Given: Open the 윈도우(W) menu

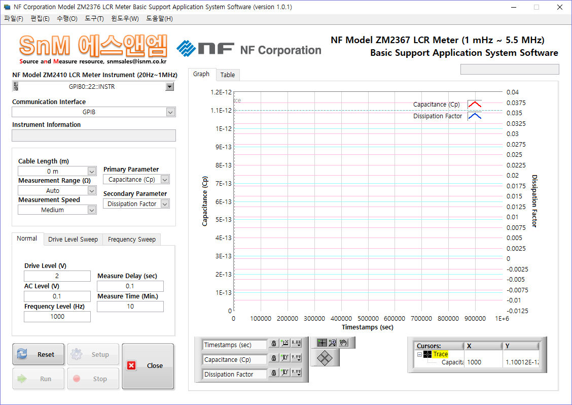Looking at the screenshot, I should (x=125, y=19).
